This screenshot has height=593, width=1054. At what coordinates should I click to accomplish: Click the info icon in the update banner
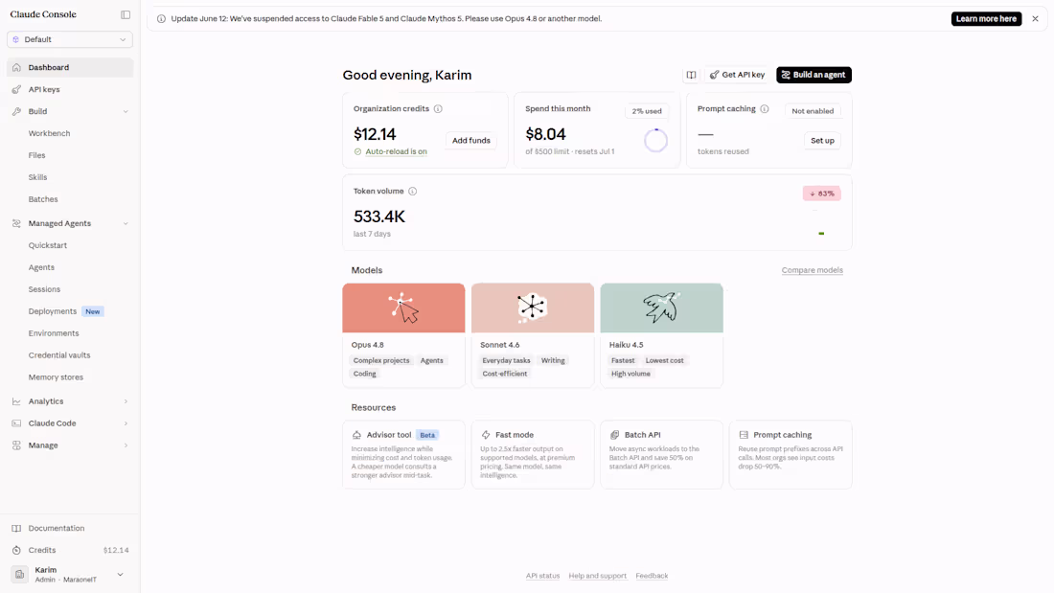pos(161,19)
